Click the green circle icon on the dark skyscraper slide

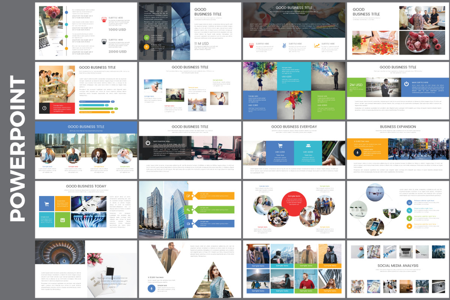pyautogui.click(x=147, y=37)
